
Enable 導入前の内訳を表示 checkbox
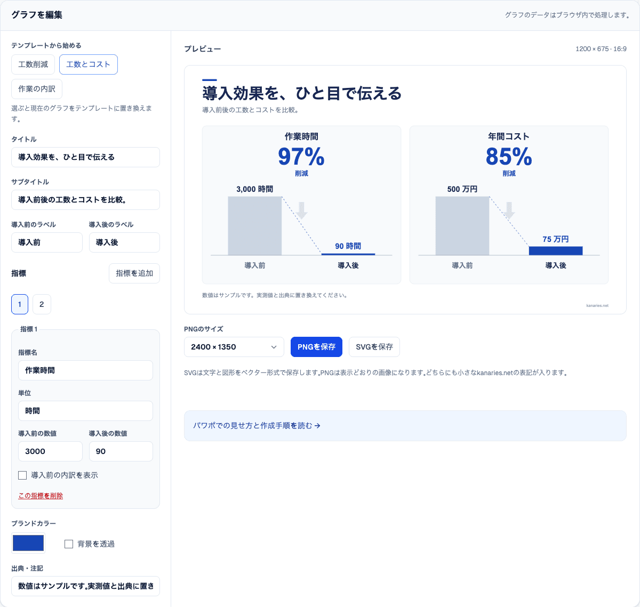(22, 475)
